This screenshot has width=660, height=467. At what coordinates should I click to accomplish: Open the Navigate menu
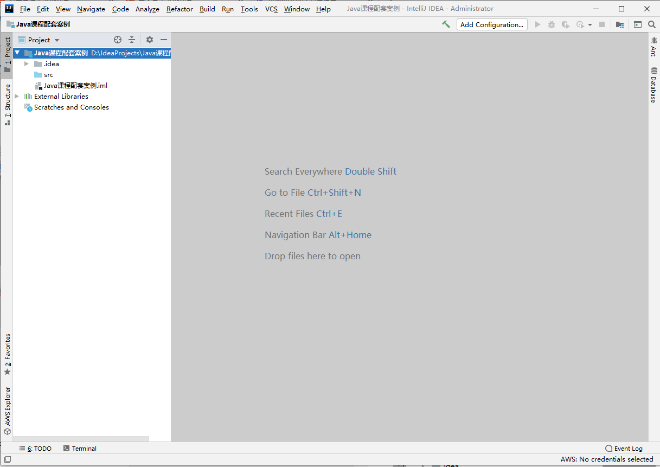tap(91, 9)
